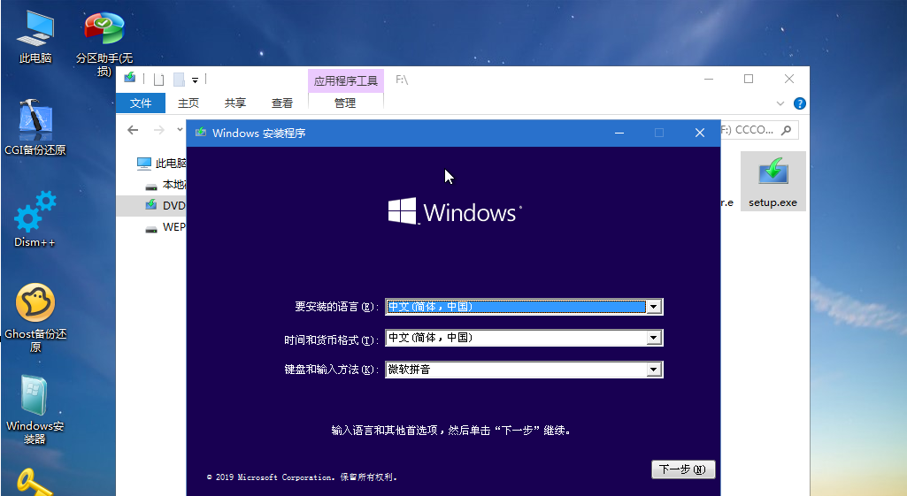Image resolution: width=907 pixels, height=496 pixels.
Task: Open Windows安装器 desktop shortcut
Action: tap(35, 409)
